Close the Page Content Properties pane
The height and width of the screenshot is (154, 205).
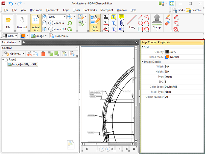pos(202,42)
